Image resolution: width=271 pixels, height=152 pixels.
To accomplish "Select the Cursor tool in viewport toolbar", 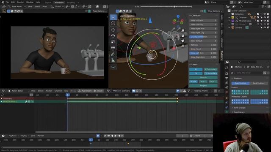I will point(113,23).
